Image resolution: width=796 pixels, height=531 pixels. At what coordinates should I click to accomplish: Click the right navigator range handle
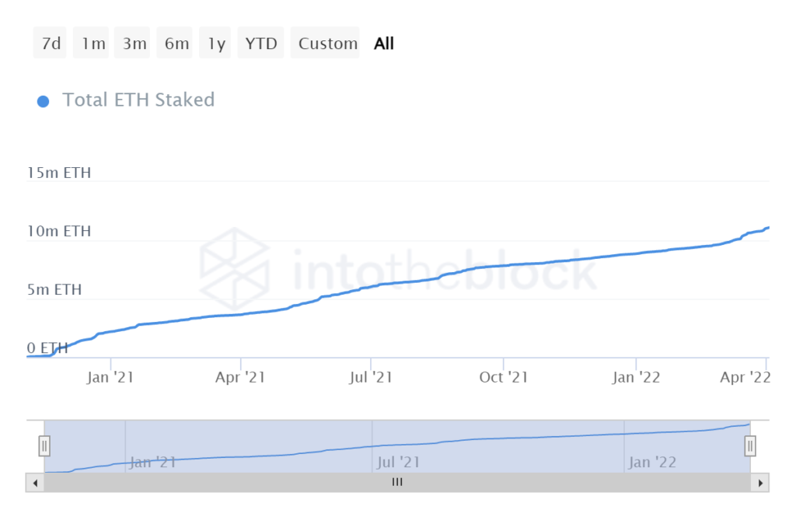(x=750, y=446)
